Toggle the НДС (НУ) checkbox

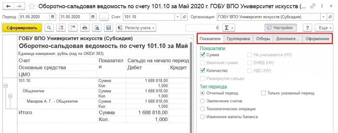250,70
